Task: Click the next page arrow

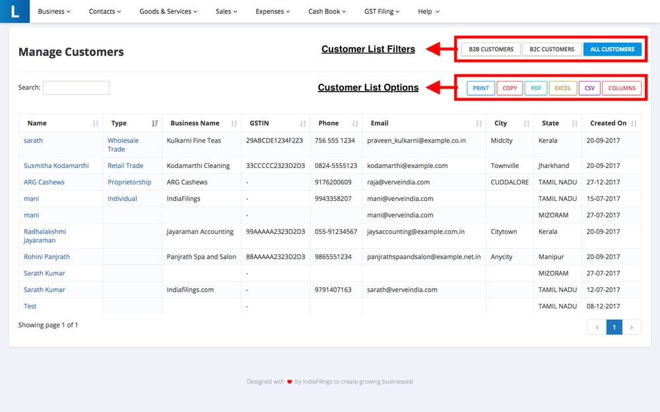Action: 632,327
